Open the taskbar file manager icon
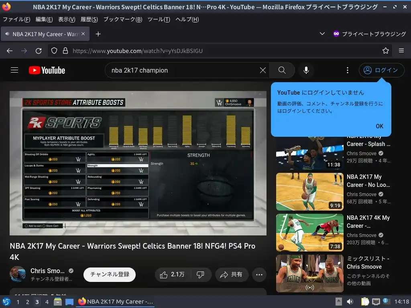 (58, 302)
